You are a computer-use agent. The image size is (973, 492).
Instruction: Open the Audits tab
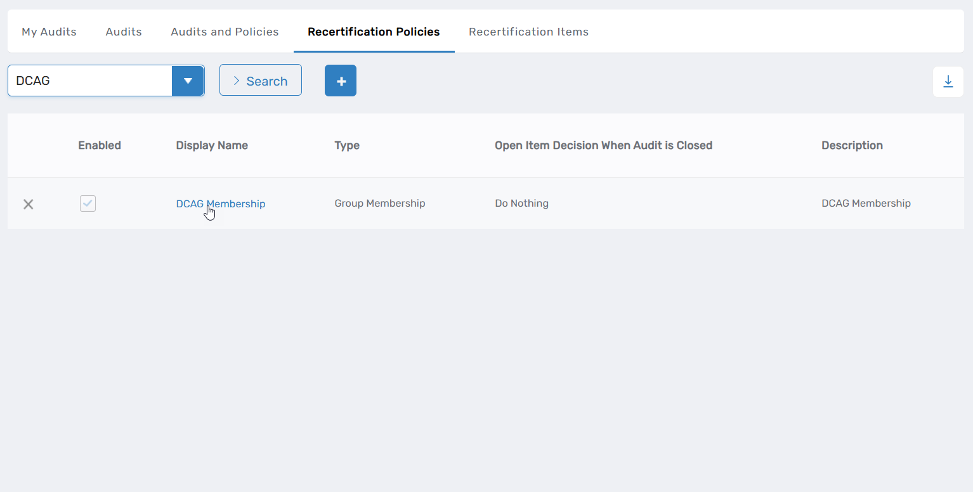(124, 32)
